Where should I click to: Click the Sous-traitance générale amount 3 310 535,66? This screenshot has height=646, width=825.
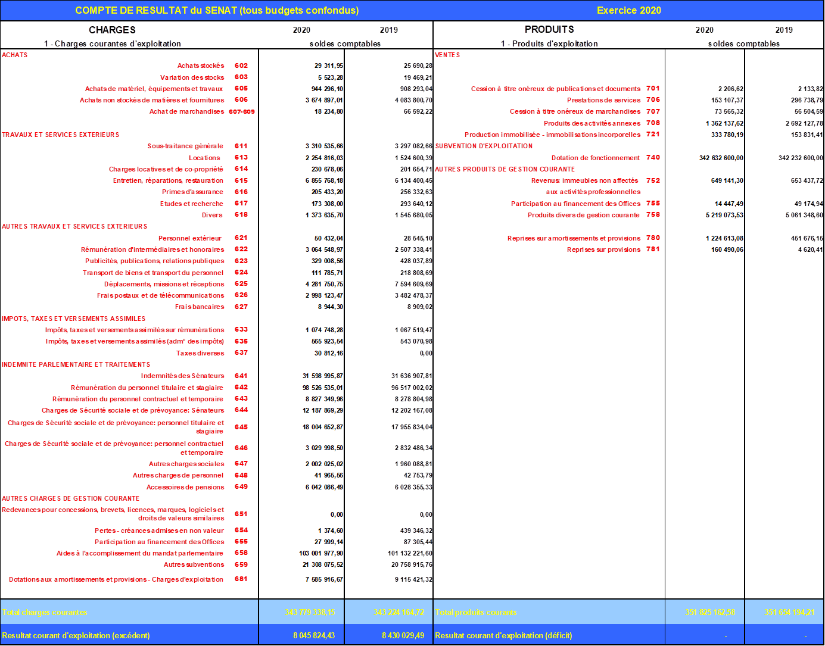[324, 146]
